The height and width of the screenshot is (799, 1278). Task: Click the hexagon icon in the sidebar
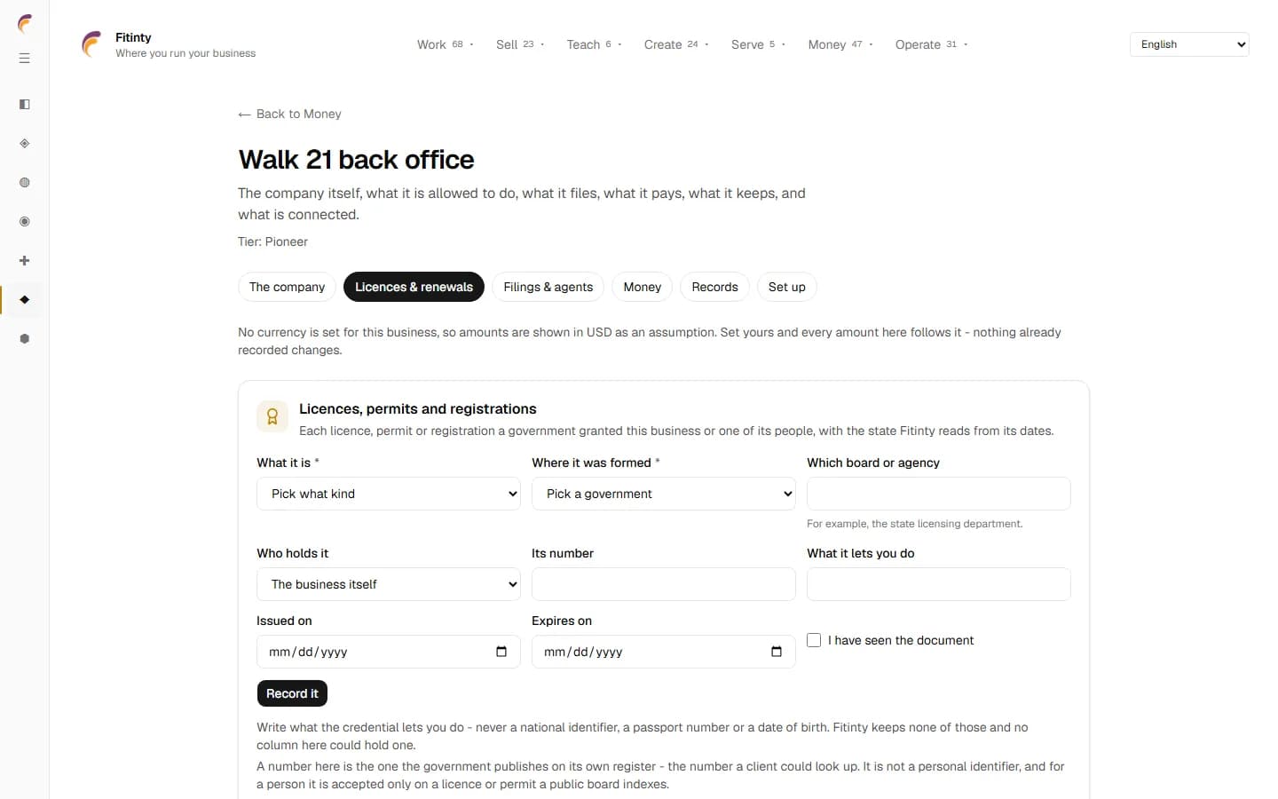point(25,339)
